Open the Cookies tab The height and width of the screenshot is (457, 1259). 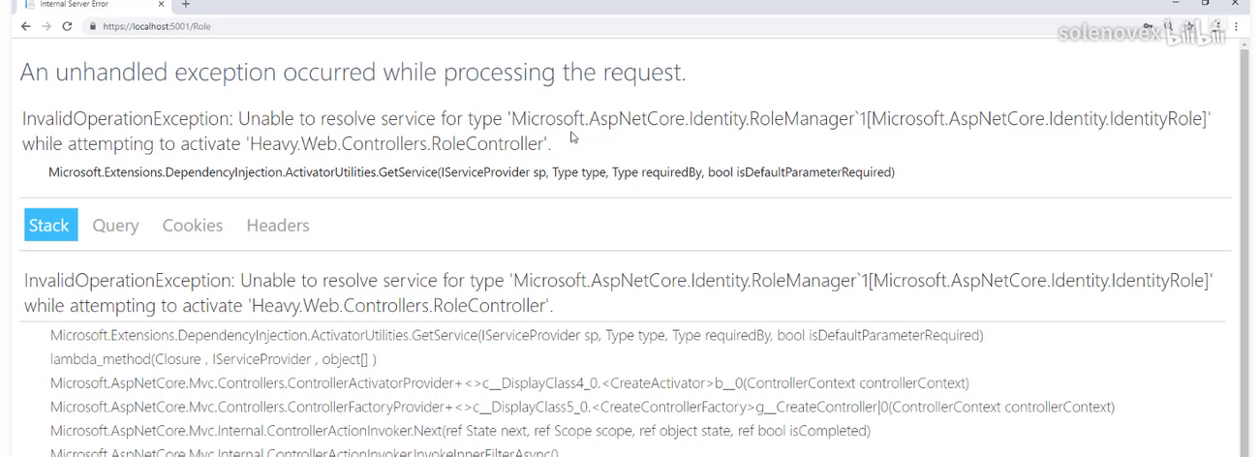(x=192, y=225)
